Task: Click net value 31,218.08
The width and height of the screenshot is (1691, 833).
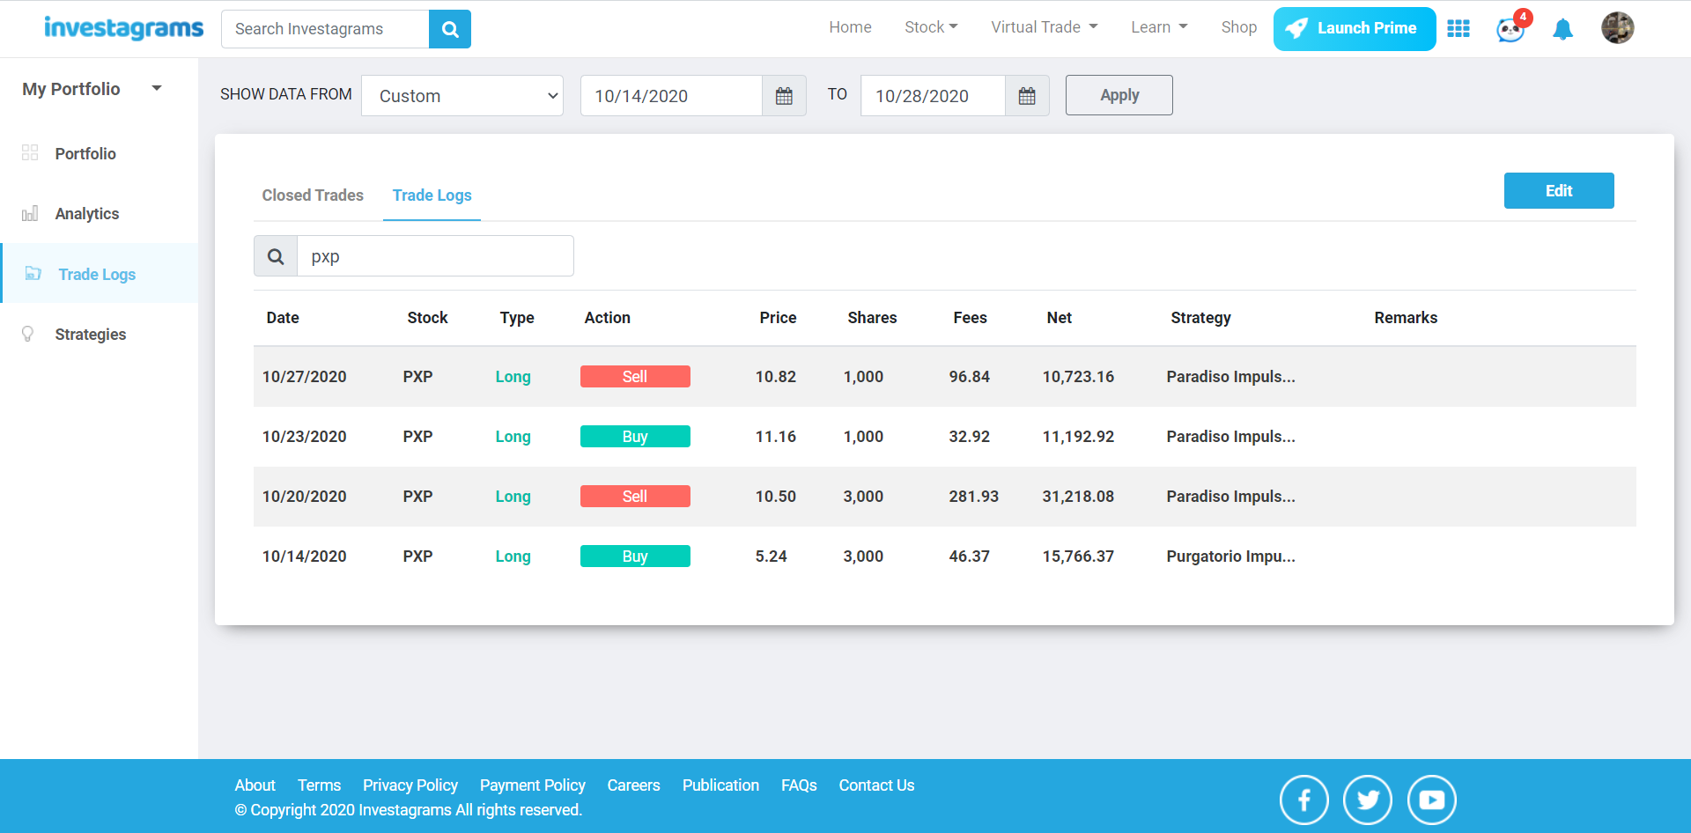Action: click(1078, 497)
